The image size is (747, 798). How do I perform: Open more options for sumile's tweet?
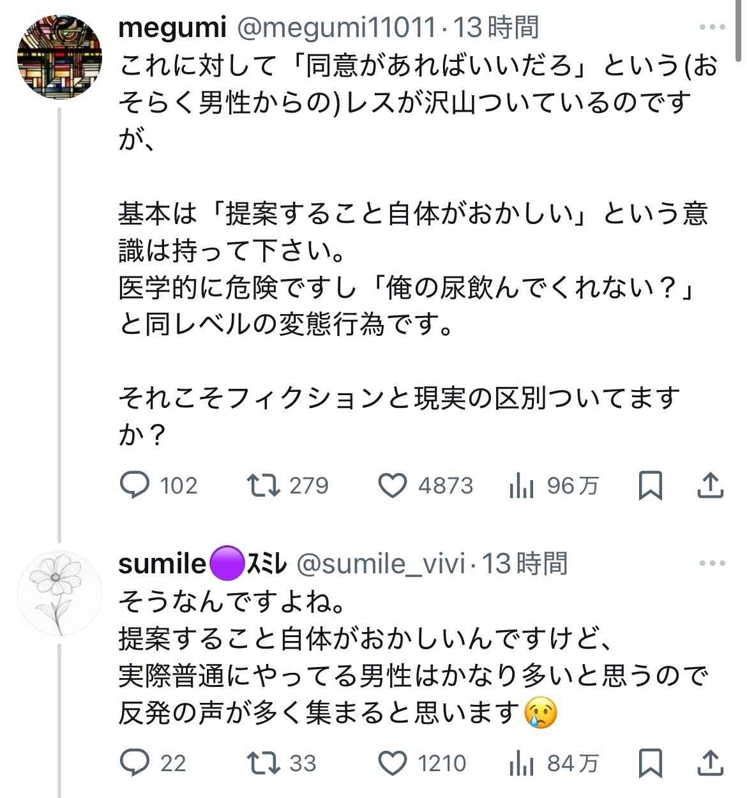pos(712,564)
